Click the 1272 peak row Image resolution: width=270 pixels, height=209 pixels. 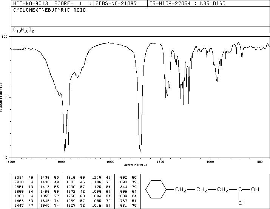coord(76,191)
